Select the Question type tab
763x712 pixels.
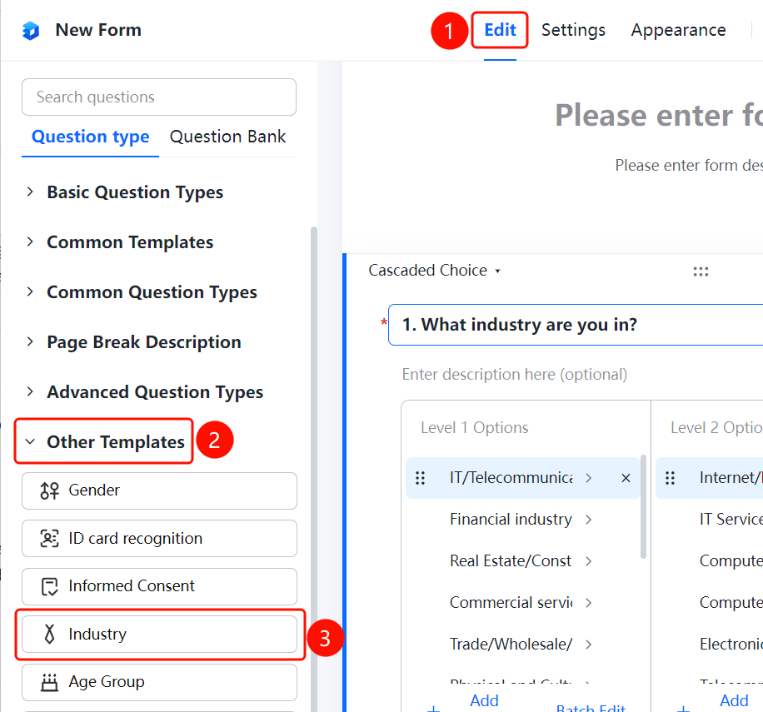[x=91, y=137]
